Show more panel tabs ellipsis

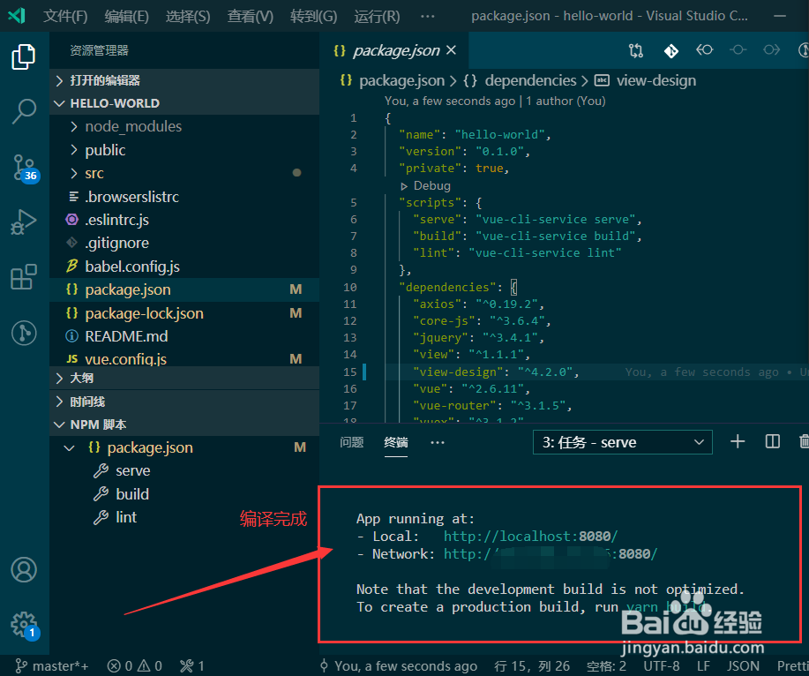[438, 442]
